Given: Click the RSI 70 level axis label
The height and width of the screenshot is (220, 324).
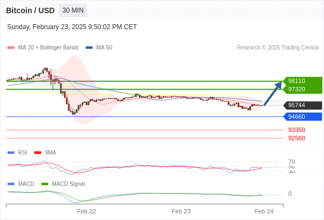Looking at the screenshot, I should 292,162.
